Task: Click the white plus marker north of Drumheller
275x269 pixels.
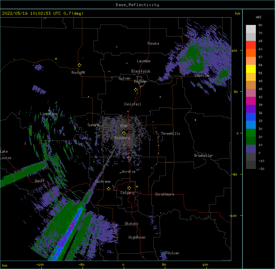Action: point(195,120)
